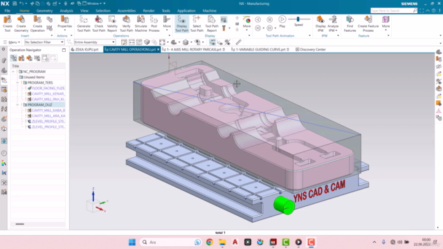The width and height of the screenshot is (443, 249).
Task: Open the Validity Report
Action: [112, 24]
